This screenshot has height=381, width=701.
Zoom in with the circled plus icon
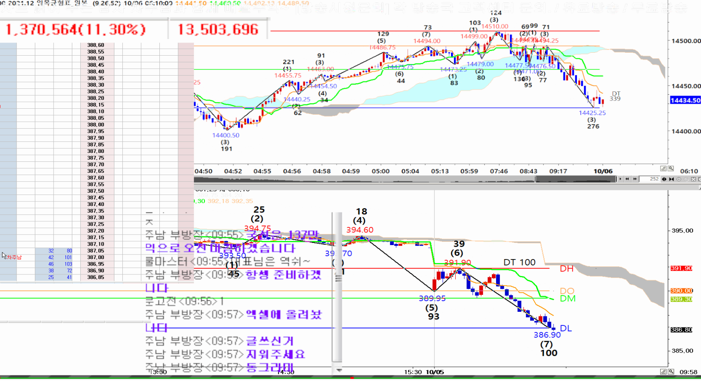(x=678, y=179)
